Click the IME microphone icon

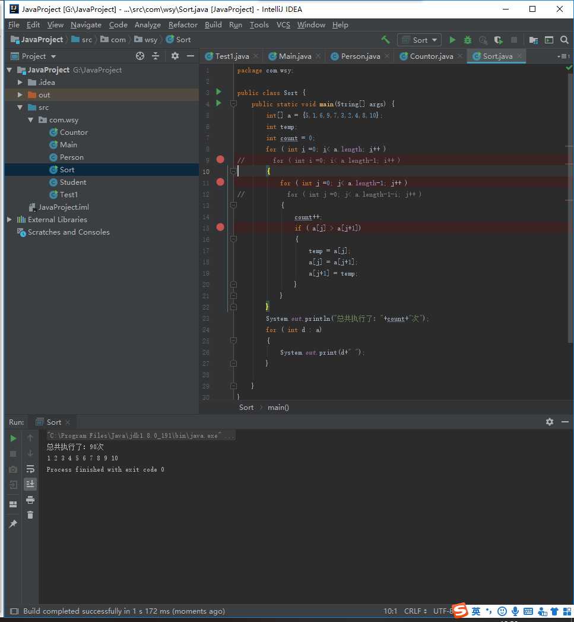(x=515, y=611)
